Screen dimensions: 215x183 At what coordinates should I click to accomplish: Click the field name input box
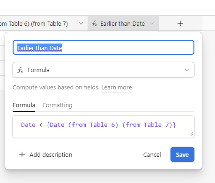click(104, 47)
